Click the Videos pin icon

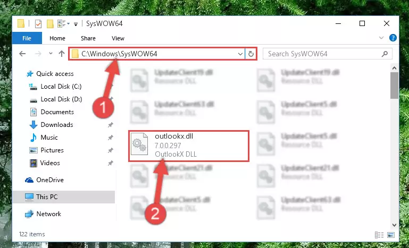pyautogui.click(x=111, y=163)
